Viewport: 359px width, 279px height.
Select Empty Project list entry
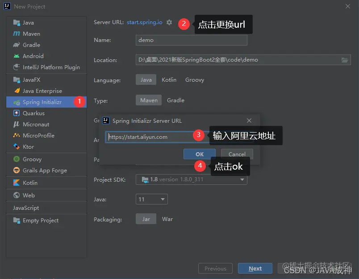tap(46, 220)
